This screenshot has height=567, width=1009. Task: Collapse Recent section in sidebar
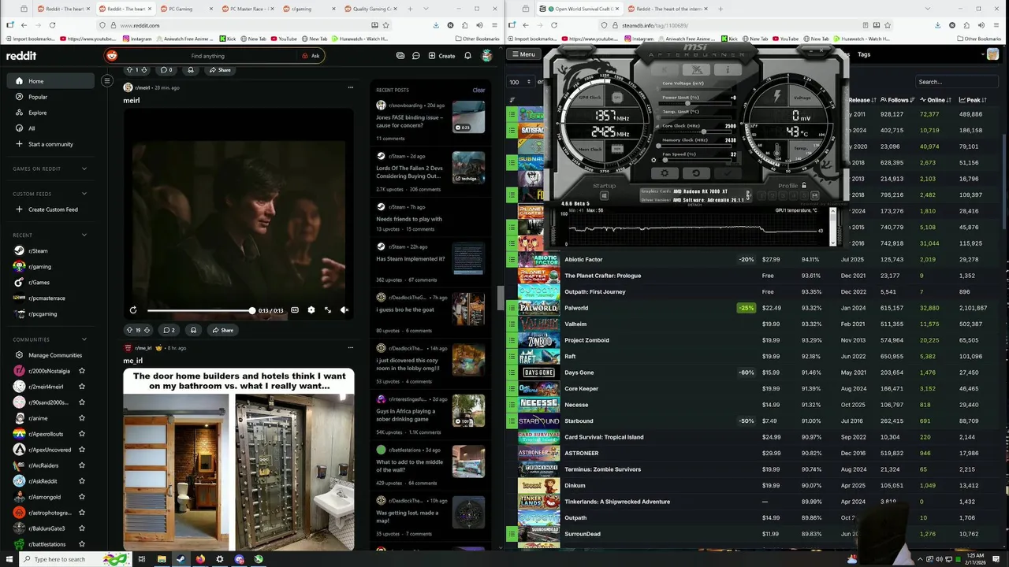[84, 235]
